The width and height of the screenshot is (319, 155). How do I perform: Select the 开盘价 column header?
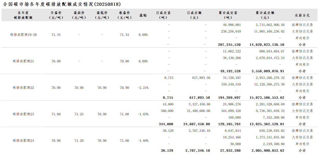pyautogui.click(x=56, y=15)
